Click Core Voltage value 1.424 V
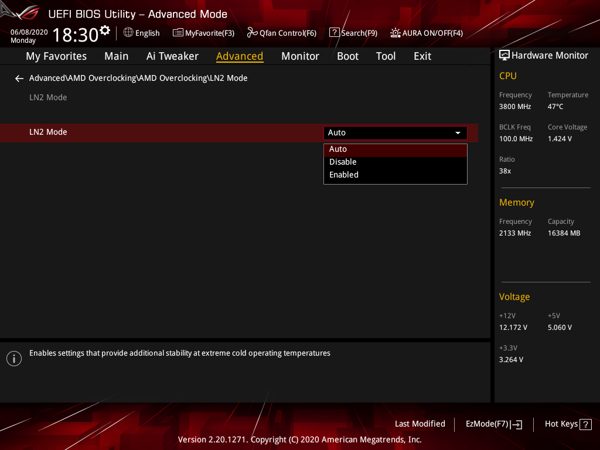Screen dimensions: 600x450 tap(560, 139)
